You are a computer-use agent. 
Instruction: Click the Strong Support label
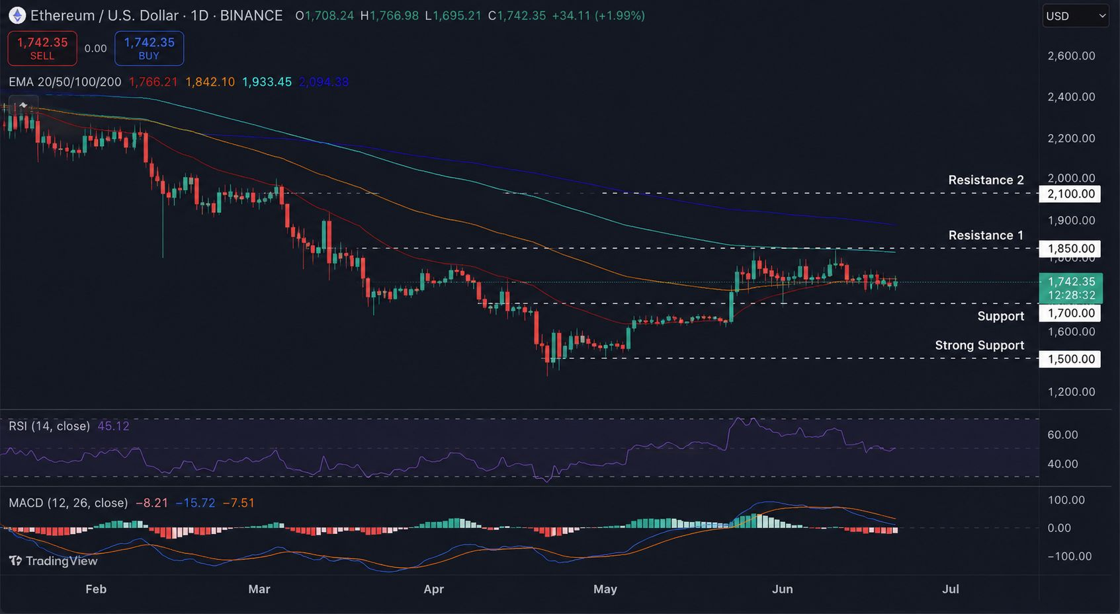[x=980, y=345]
